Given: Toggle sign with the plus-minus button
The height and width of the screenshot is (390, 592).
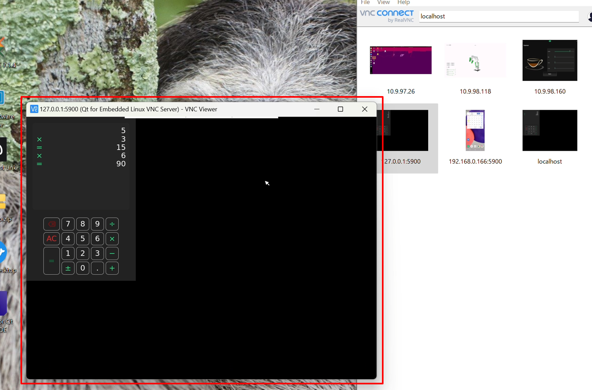Looking at the screenshot, I should point(68,268).
